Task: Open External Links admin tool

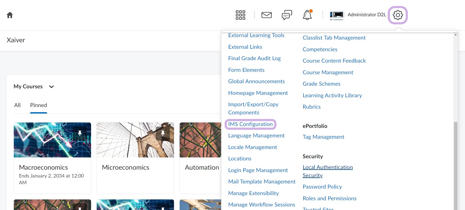Action: point(245,47)
